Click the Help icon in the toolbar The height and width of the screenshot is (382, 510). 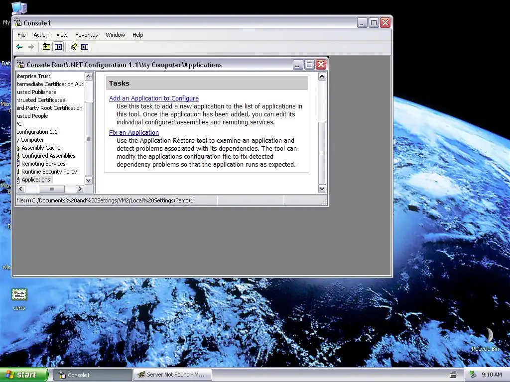coord(73,47)
